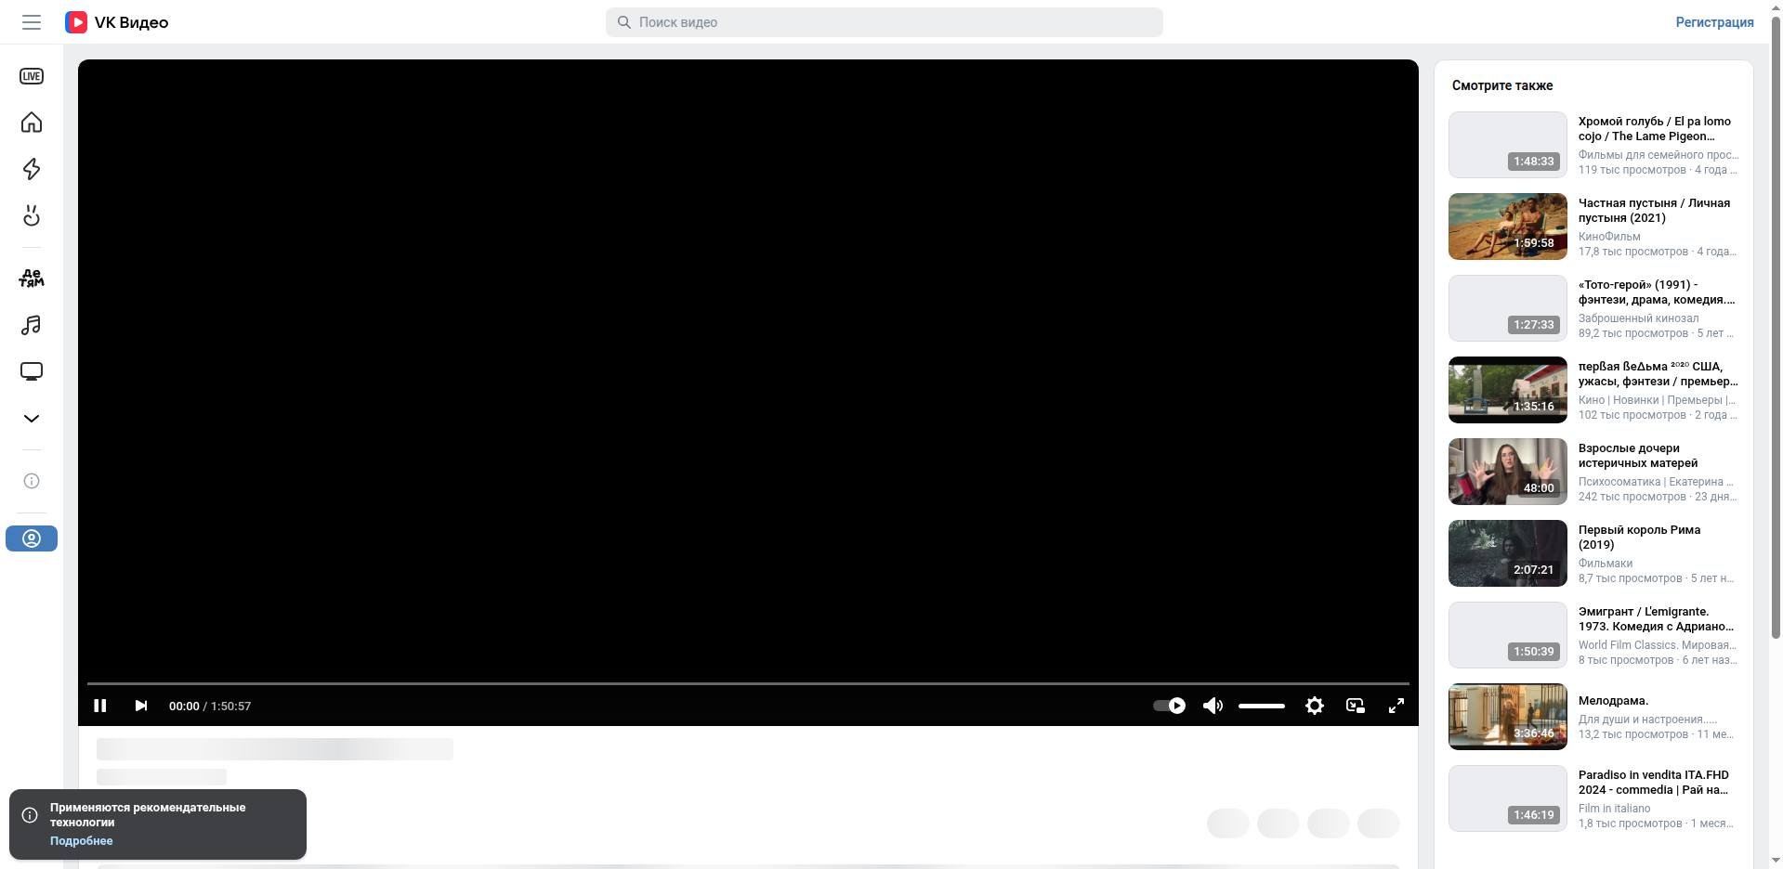
Task: Open the LIVE broadcasts section
Action: [32, 76]
